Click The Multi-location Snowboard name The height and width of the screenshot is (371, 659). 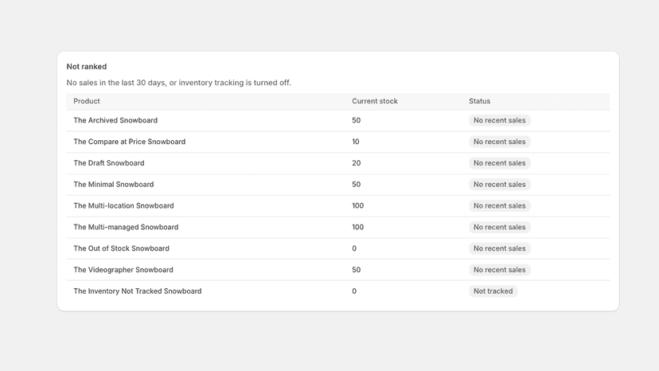pyautogui.click(x=123, y=205)
